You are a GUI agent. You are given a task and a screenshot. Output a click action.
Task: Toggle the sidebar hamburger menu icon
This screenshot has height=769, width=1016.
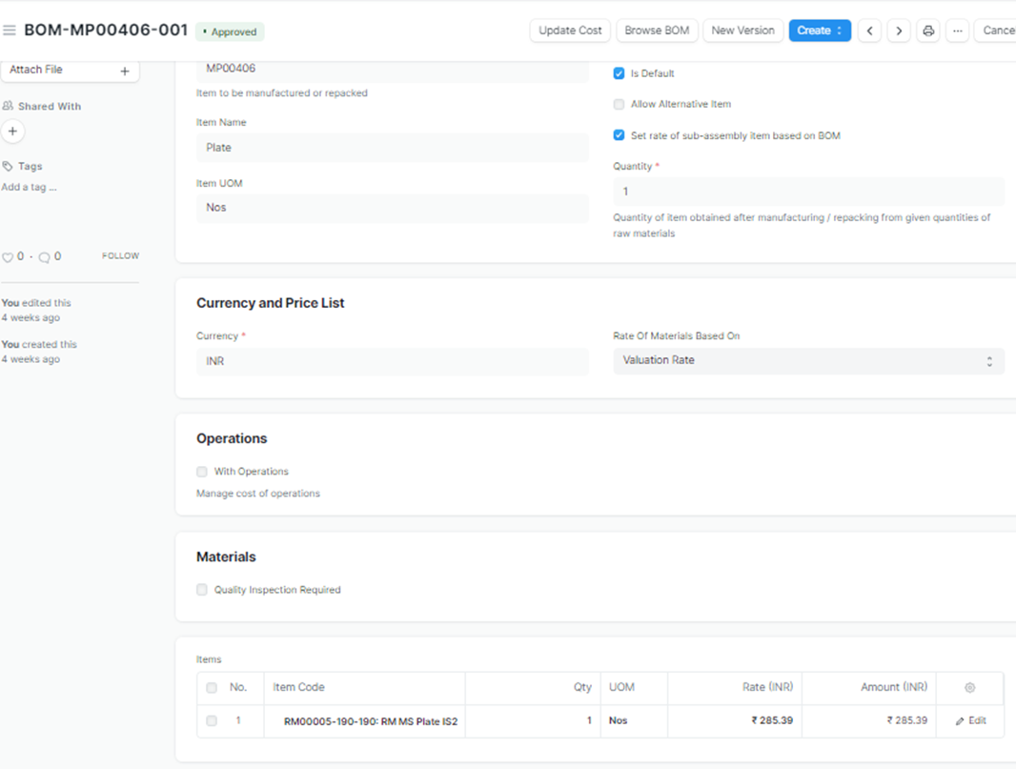tap(10, 30)
